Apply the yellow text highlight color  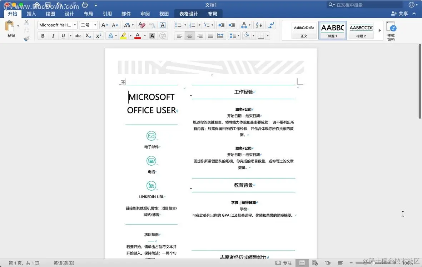pos(123,36)
